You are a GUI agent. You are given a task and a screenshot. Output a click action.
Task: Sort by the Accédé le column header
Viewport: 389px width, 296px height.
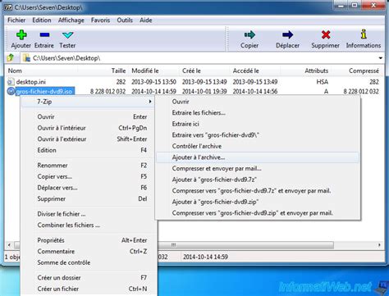click(254, 71)
